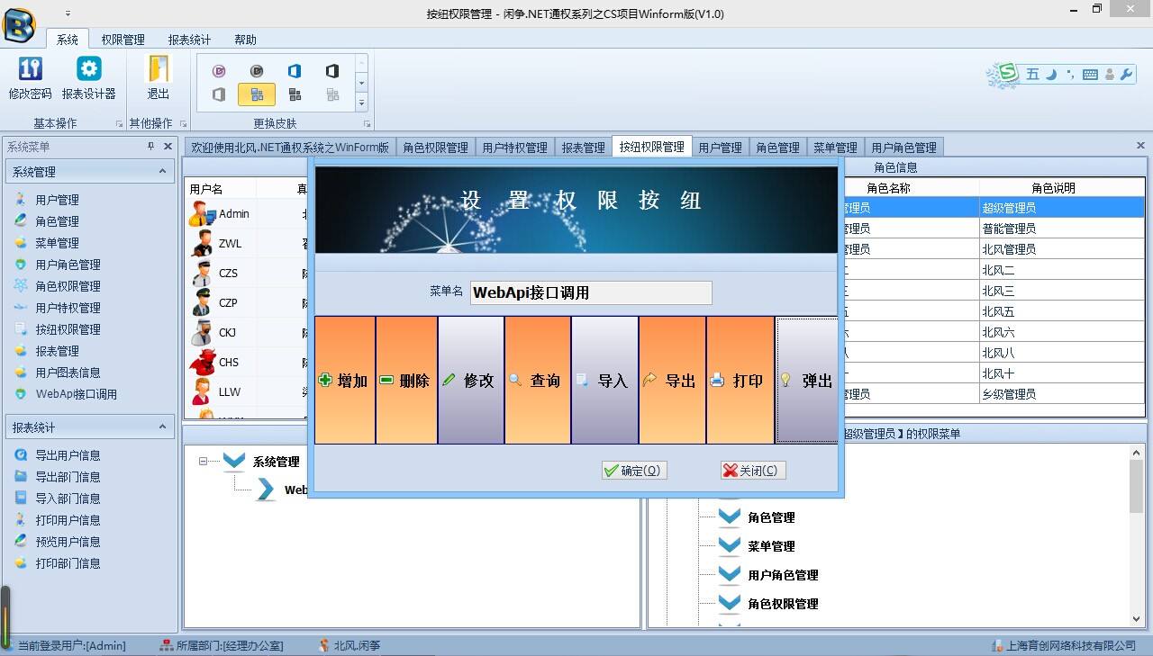Screen dimensions: 1153x656
Task: Toggle the 导出 permission button in the dialog
Action: pos(673,381)
